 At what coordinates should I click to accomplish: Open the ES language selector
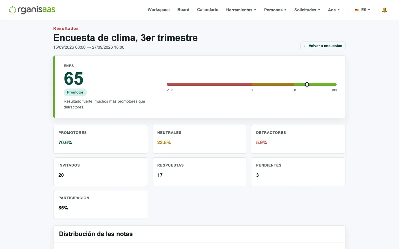tap(363, 10)
